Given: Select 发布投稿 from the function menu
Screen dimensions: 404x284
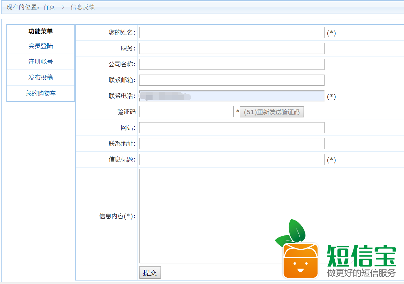Looking at the screenshot, I should point(41,77).
